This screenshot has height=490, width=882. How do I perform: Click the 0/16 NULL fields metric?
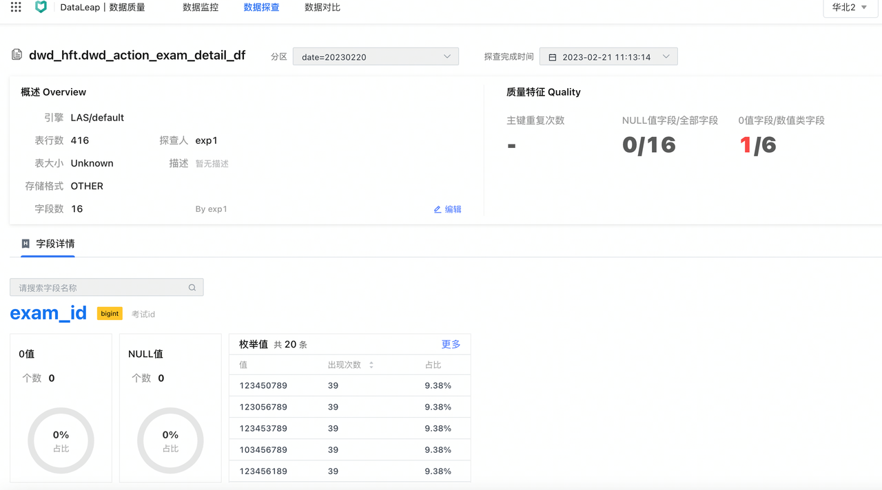click(x=648, y=145)
